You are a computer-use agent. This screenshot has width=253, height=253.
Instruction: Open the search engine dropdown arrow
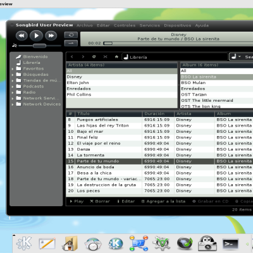coord(240,57)
